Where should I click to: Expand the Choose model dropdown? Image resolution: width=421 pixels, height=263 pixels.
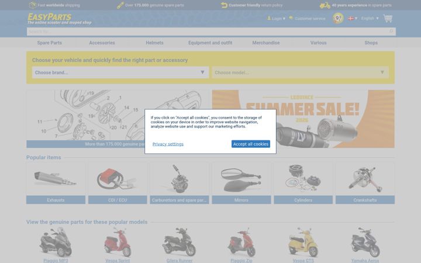tap(300, 72)
